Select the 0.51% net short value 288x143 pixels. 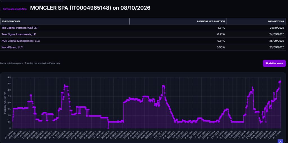pos(221,41)
